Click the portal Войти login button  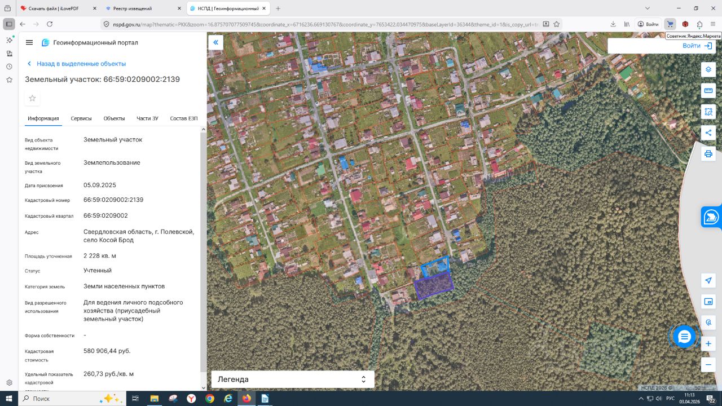click(x=697, y=46)
